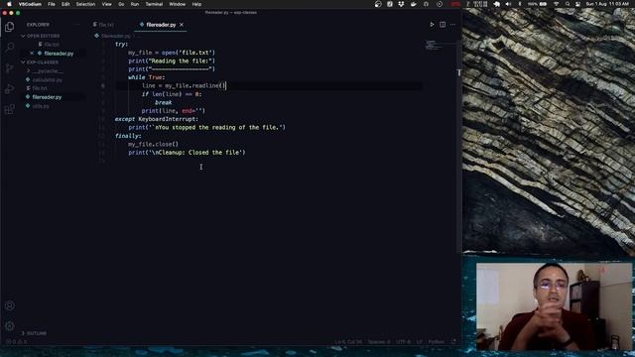
Task: Run the Python file with play icon
Action: click(432, 25)
